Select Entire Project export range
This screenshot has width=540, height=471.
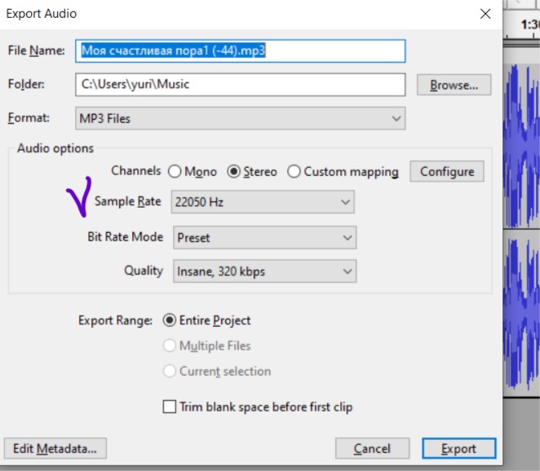170,320
